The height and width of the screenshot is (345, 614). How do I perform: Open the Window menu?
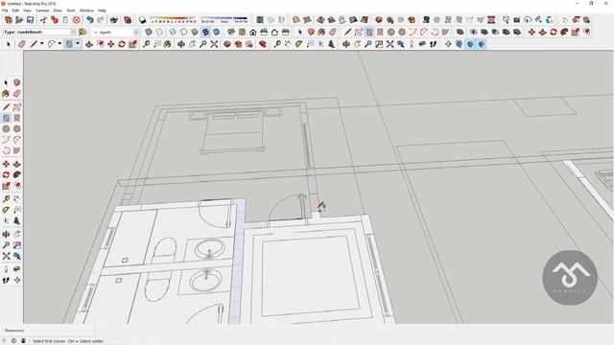click(x=86, y=11)
